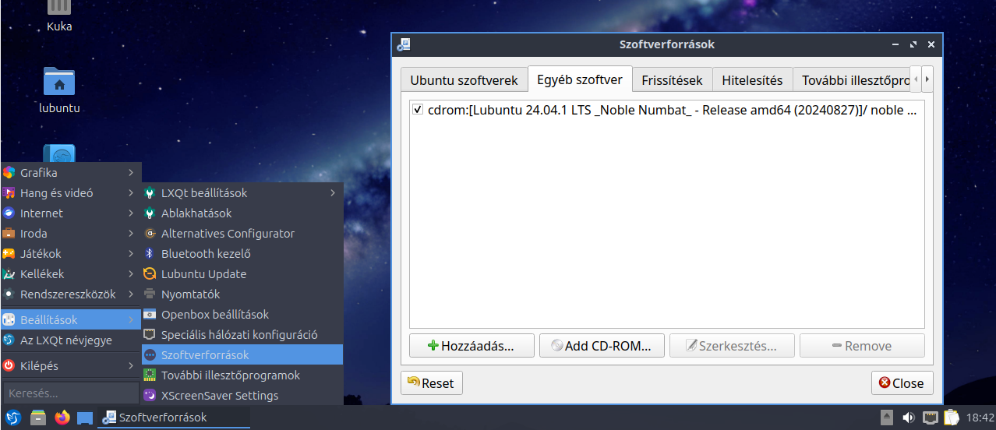The height and width of the screenshot is (430, 996).
Task: Click the Játékok gamepad icon
Action: pyautogui.click(x=9, y=254)
